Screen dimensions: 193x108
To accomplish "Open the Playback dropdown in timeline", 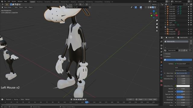I will click(x=9, y=99).
